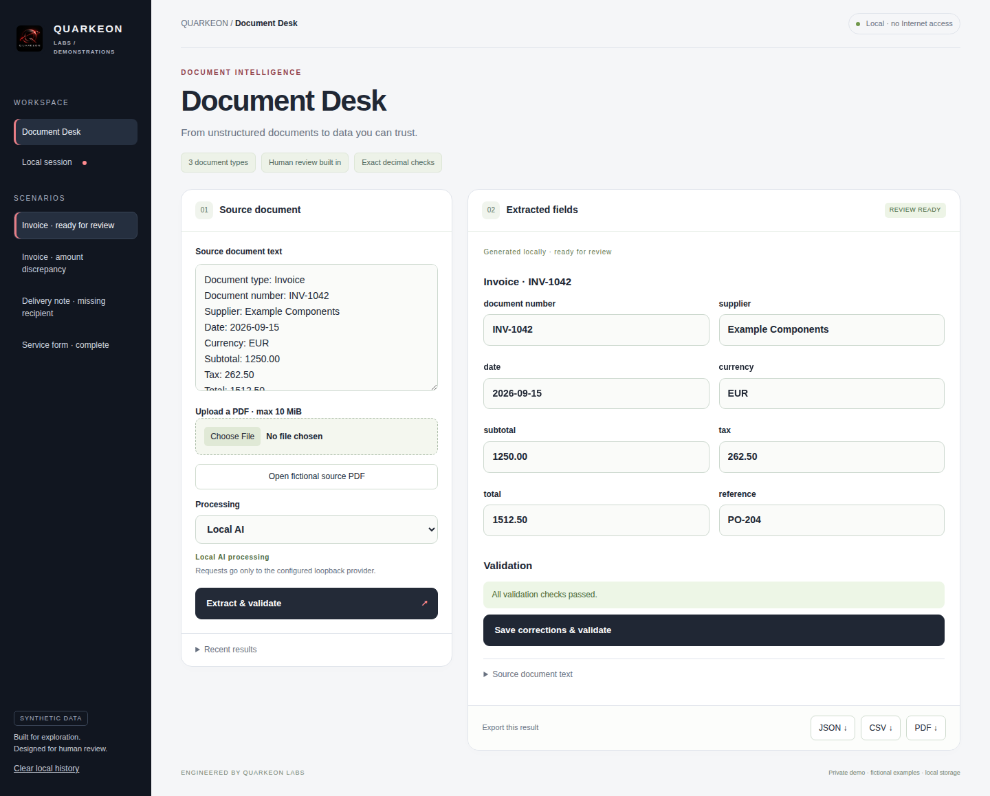This screenshot has height=796, width=990.
Task: Select Invoice · amount discrepancy scenario
Action: (76, 263)
